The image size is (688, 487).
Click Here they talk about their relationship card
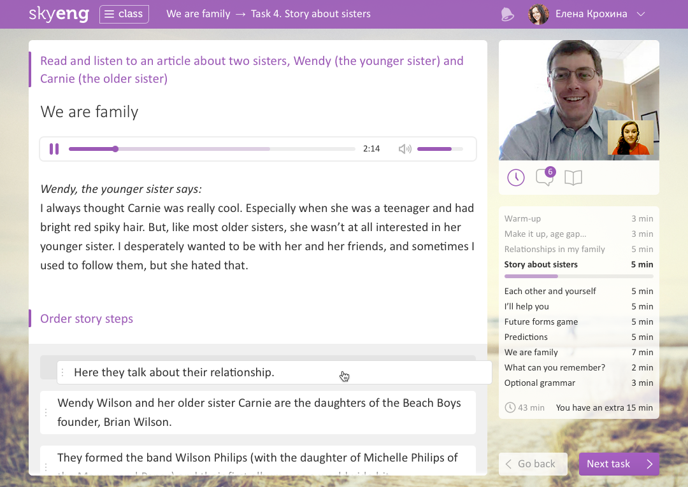tap(274, 372)
